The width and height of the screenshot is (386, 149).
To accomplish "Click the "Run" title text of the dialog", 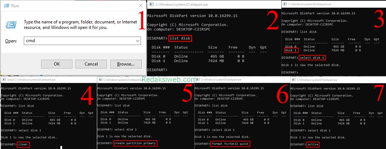I will (15, 5).
